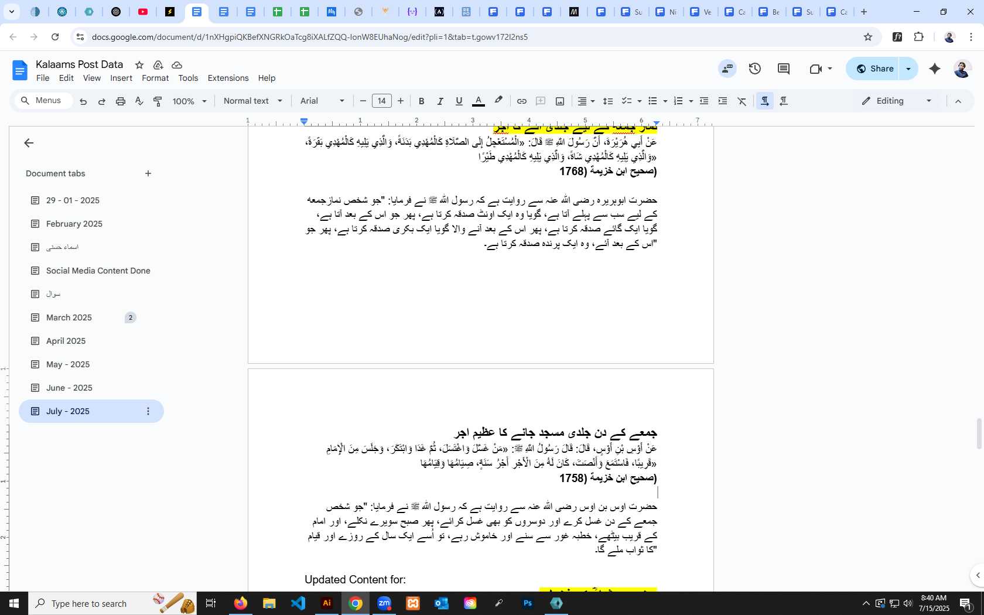Click the font size input field
This screenshot has height=615, width=984.
coord(382,101)
